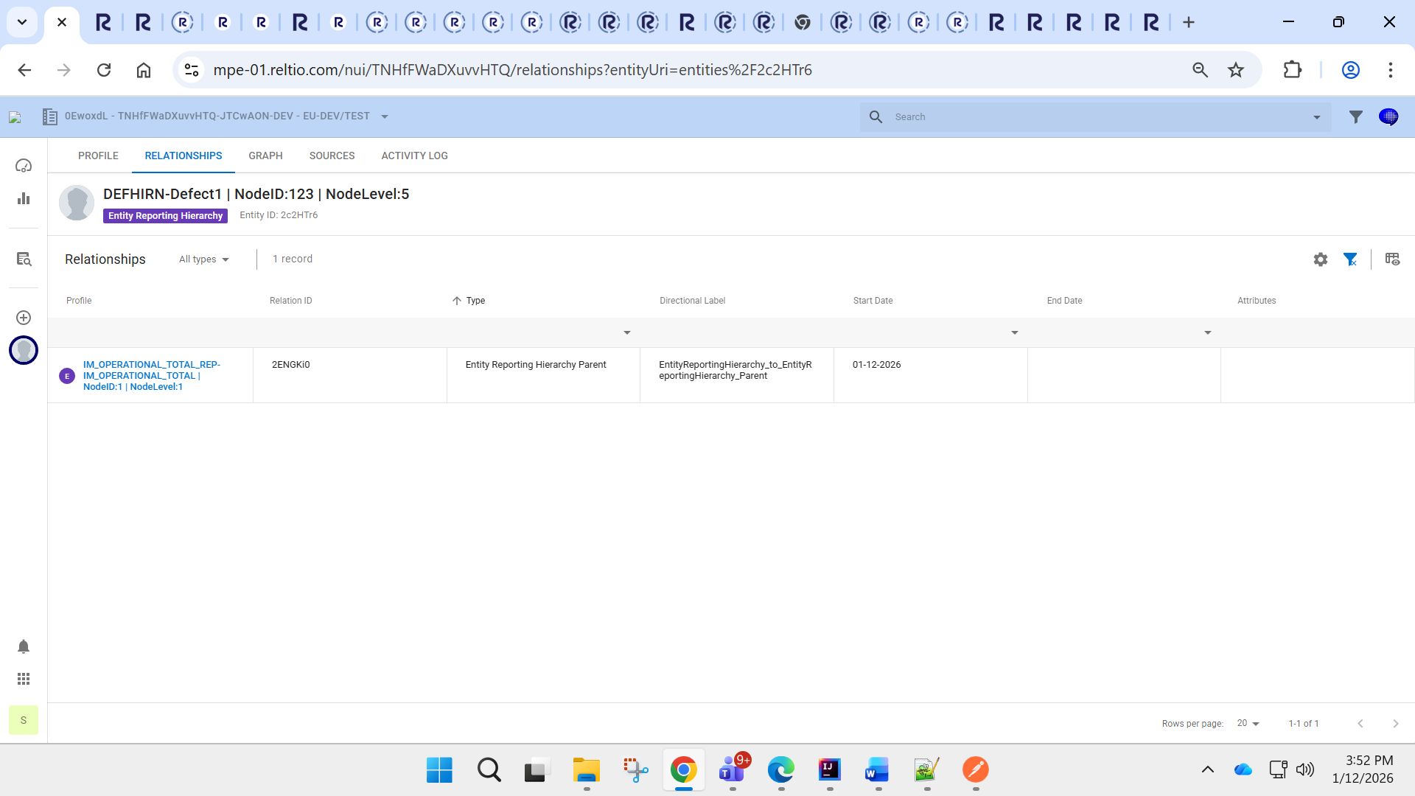Open relationships table settings gear
Screen dimensions: 1415x796
coord(1320,259)
